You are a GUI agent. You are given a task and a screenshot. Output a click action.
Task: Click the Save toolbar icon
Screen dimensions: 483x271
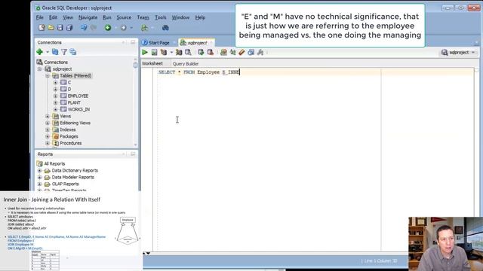click(60, 28)
